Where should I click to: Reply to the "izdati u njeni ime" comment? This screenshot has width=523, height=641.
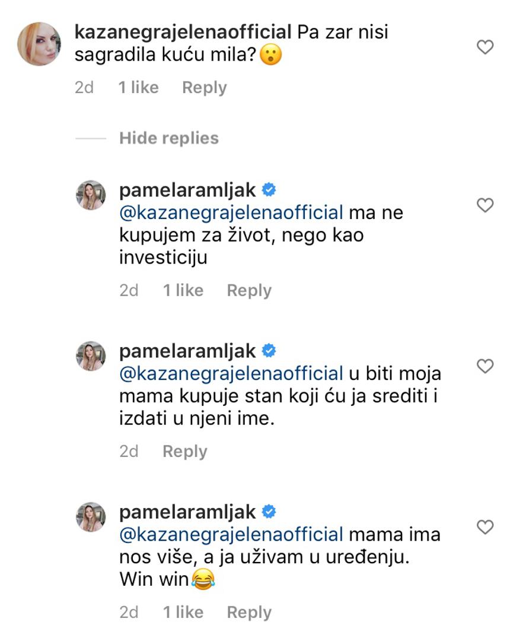pyautogui.click(x=184, y=452)
